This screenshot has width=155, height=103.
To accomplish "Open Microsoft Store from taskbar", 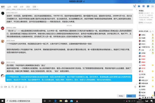I will (x=66, y=101).
